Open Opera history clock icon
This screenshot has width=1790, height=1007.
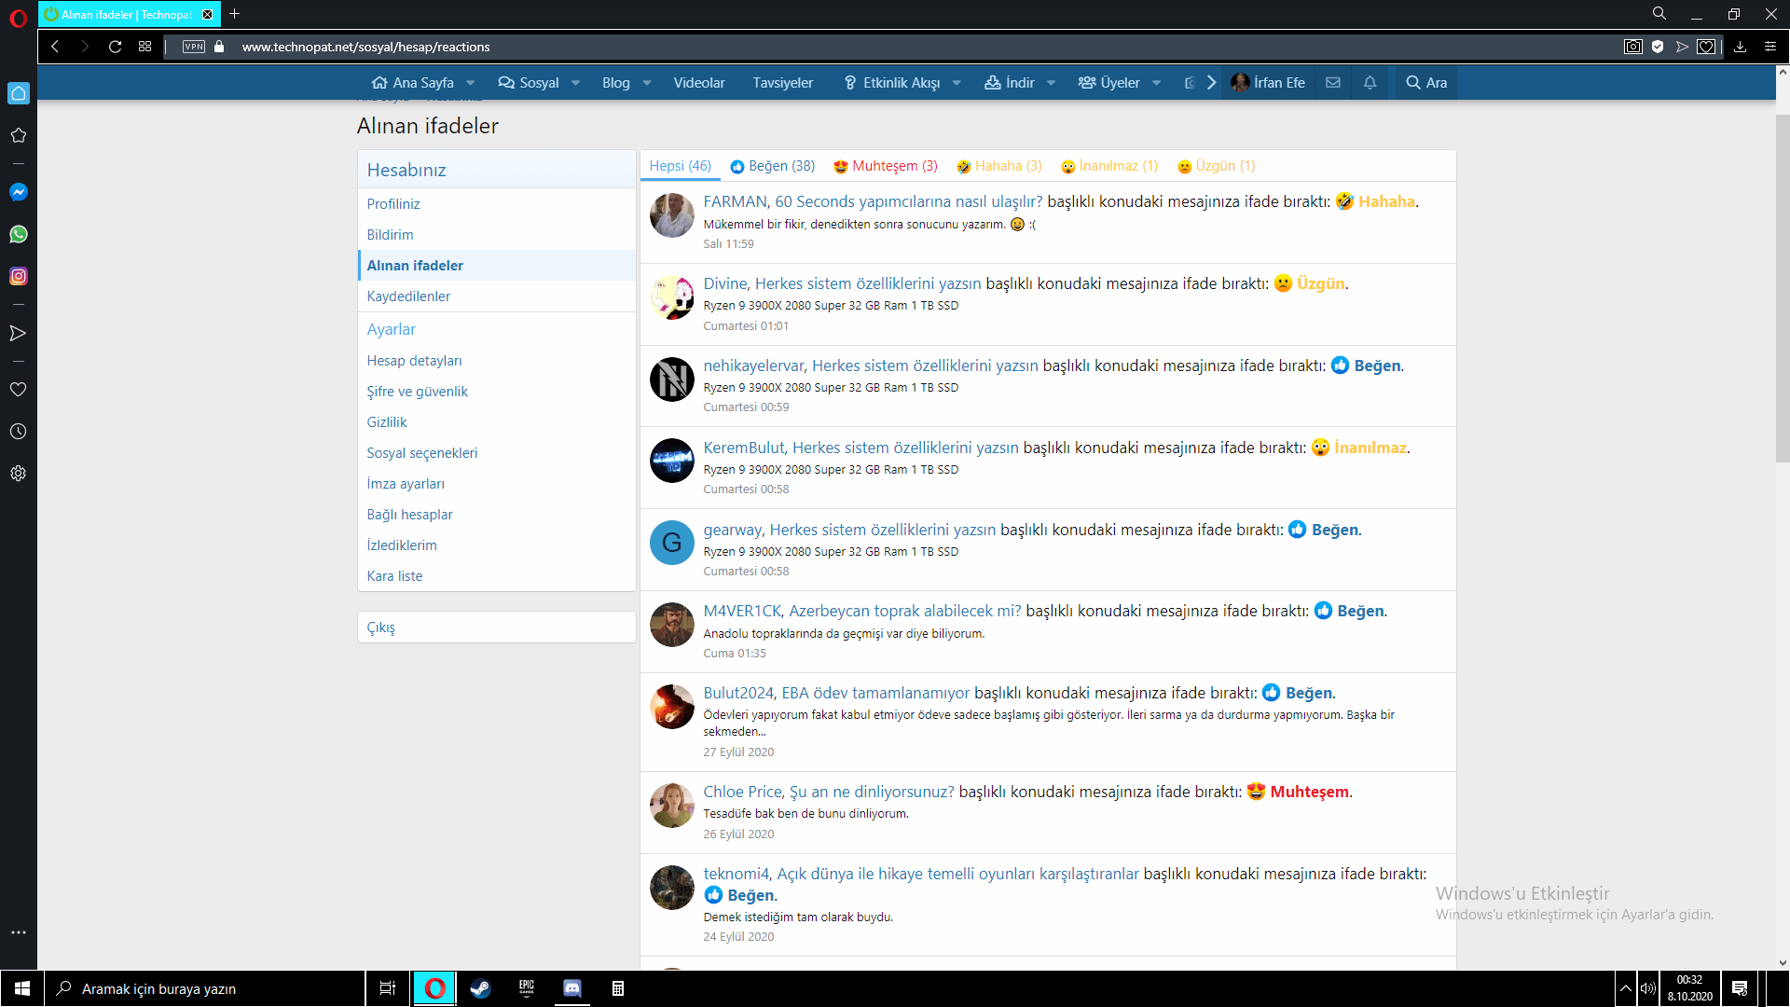click(19, 432)
